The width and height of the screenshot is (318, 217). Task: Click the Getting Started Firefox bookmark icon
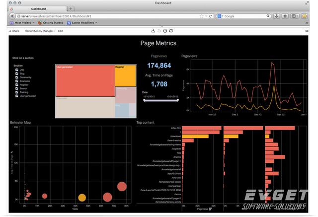(40, 23)
